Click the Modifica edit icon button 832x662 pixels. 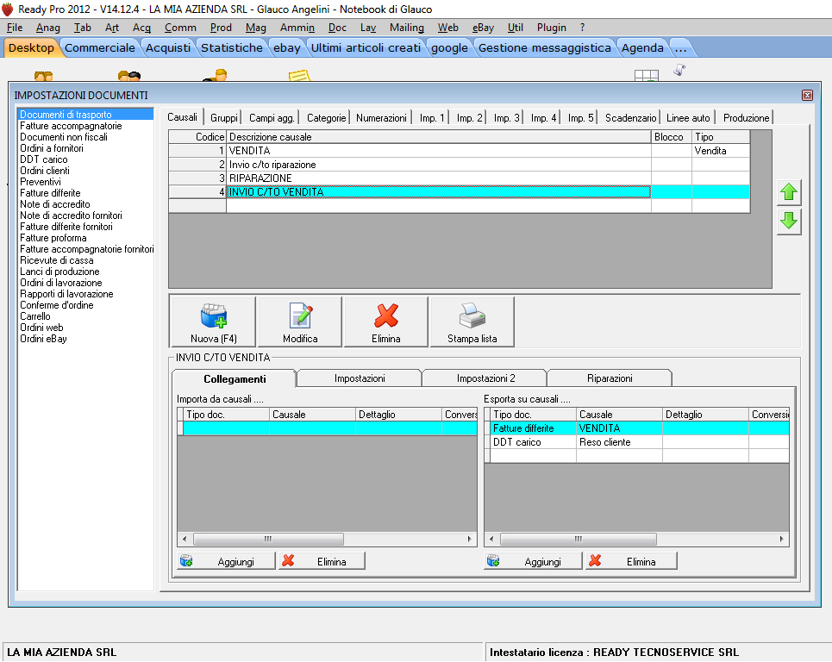tap(300, 322)
